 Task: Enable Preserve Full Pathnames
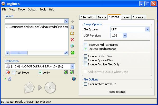click(85, 44)
